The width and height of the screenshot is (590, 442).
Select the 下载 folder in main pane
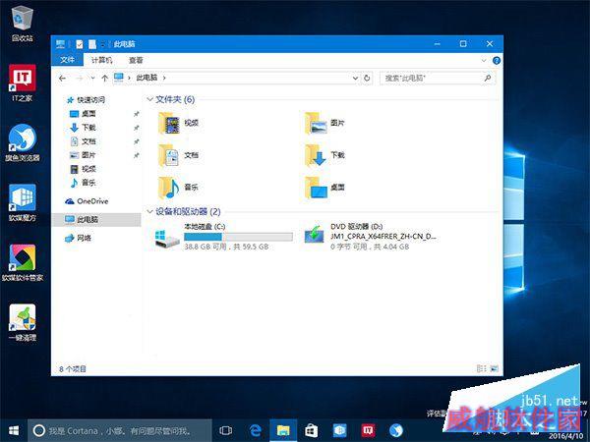pos(324,155)
